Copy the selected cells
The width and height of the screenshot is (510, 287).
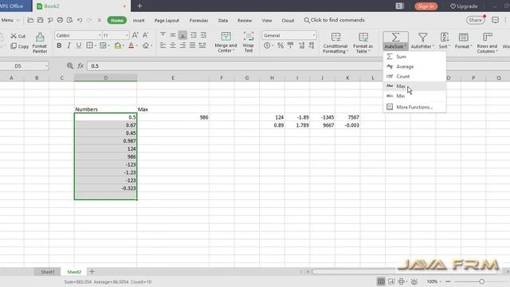click(x=19, y=46)
